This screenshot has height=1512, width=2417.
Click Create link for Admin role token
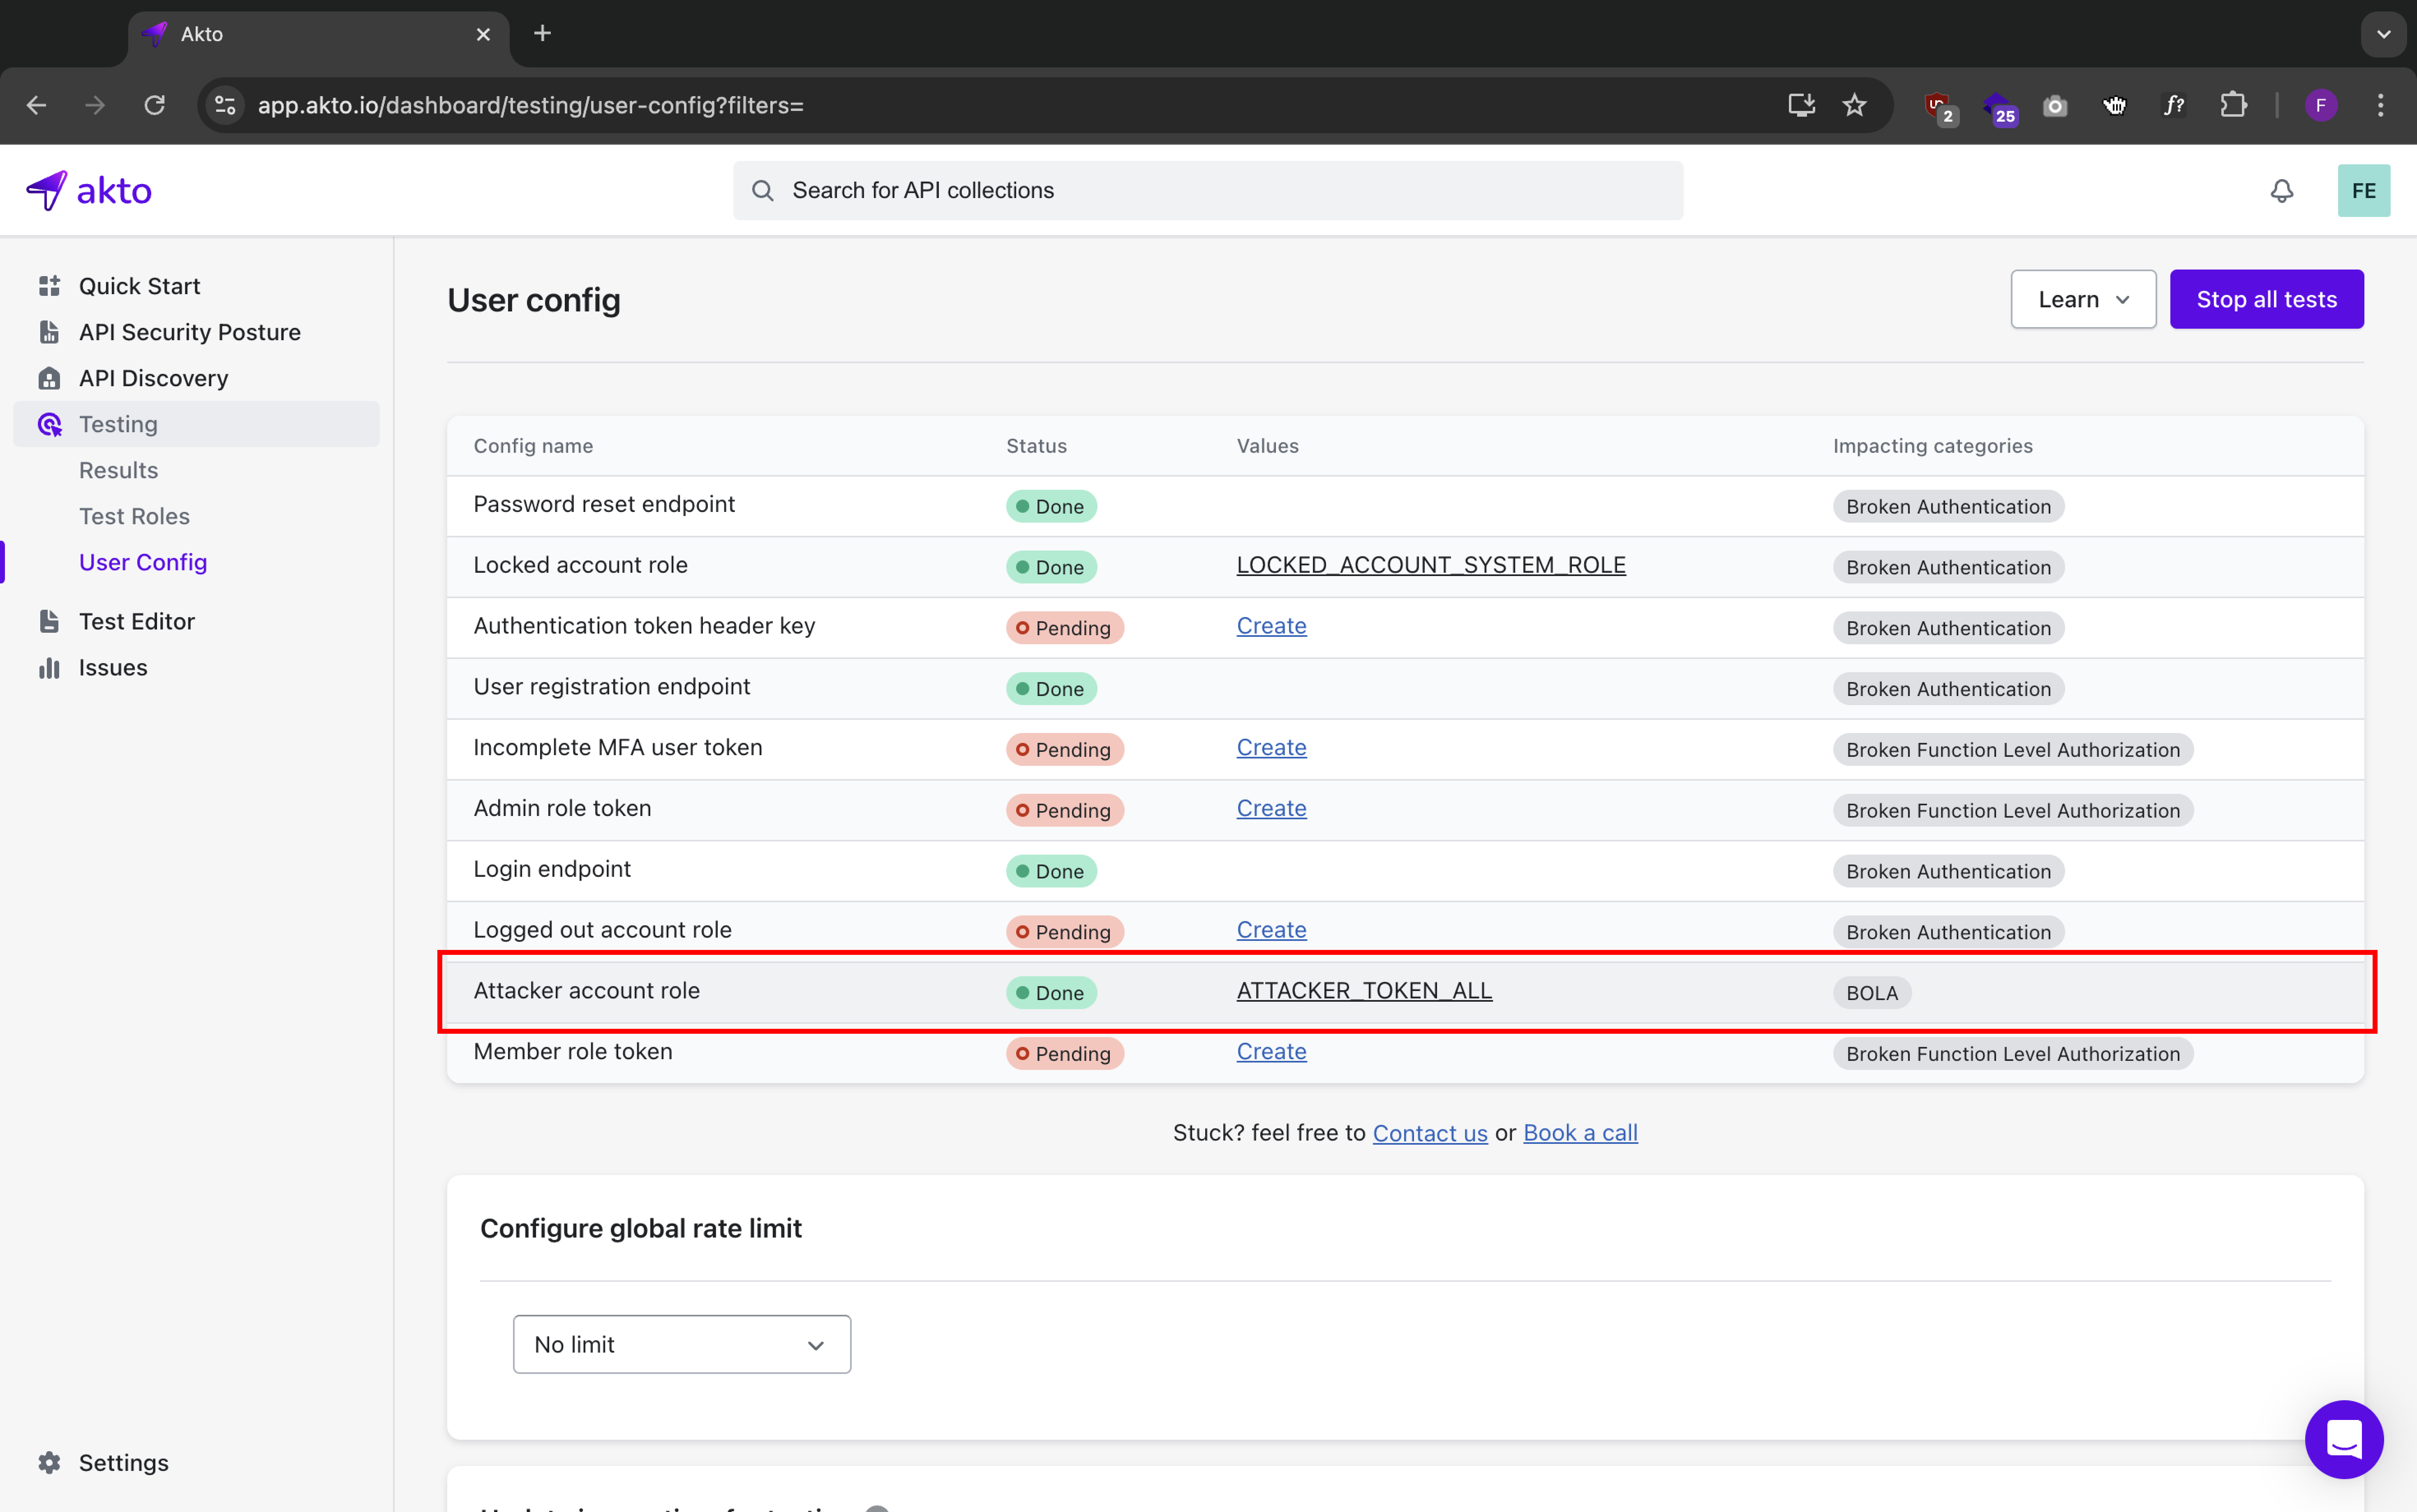tap(1271, 808)
